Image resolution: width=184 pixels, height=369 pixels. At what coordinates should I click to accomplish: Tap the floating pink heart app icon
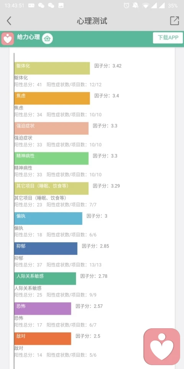click(x=162, y=346)
